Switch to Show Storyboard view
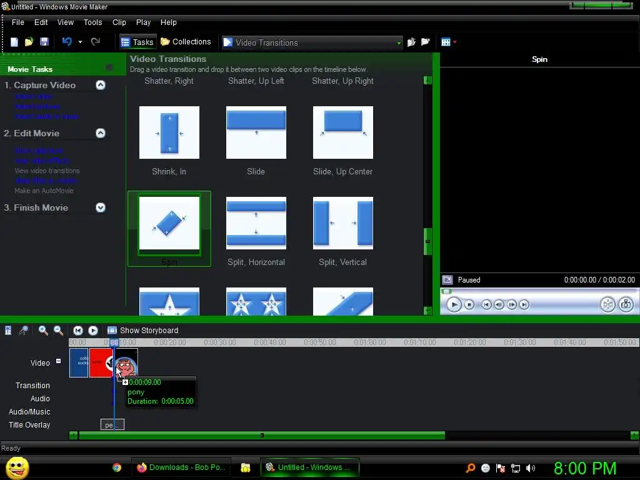Screen dimensions: 640x480 click(x=142, y=330)
